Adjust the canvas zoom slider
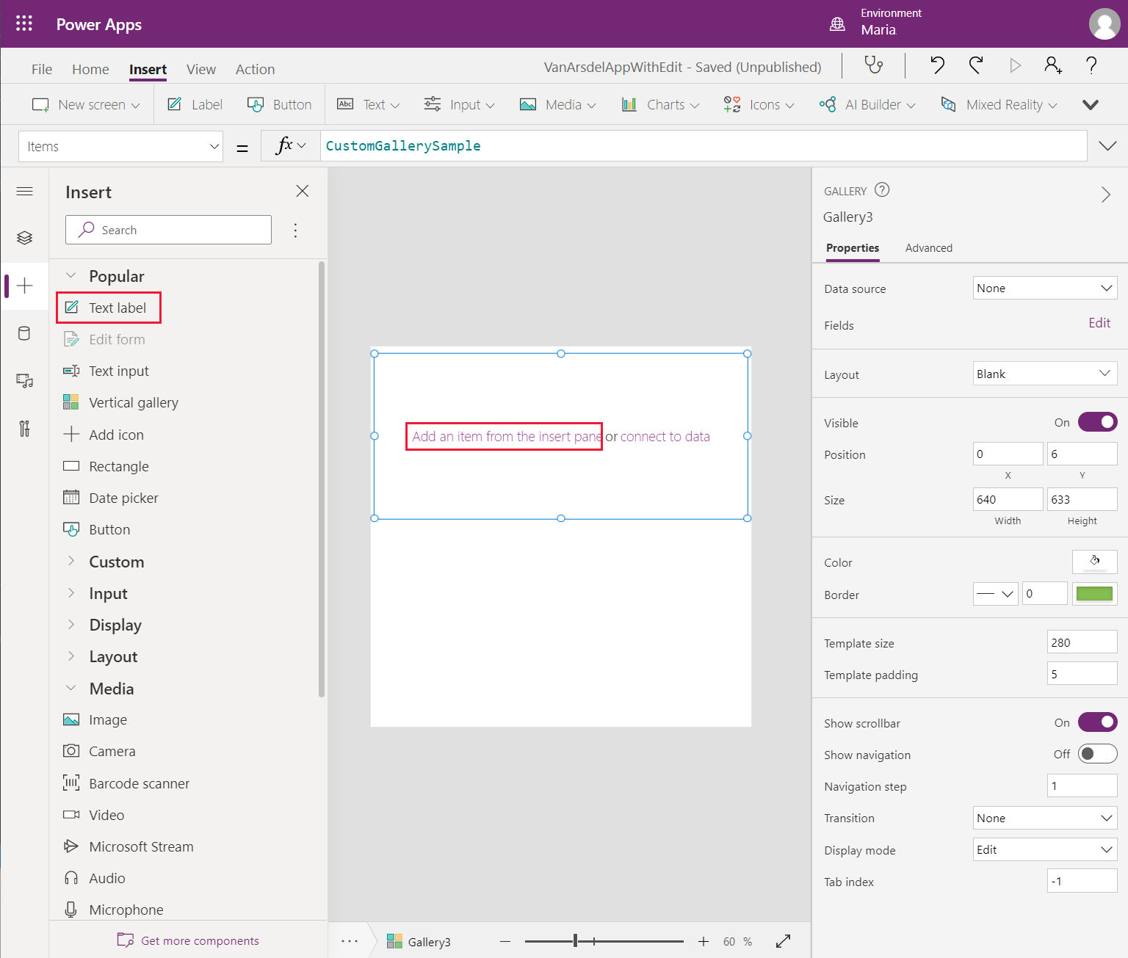Viewport: 1128px width, 958px height. [x=576, y=941]
